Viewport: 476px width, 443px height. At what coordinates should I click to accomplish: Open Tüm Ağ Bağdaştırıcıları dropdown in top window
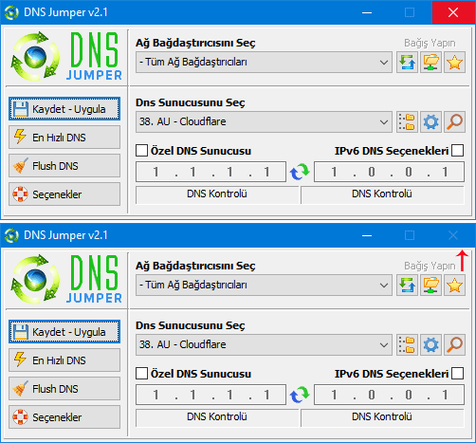pyautogui.click(x=264, y=63)
